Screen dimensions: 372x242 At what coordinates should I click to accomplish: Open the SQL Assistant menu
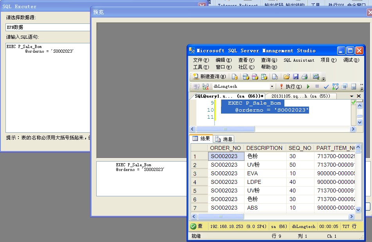299,60
